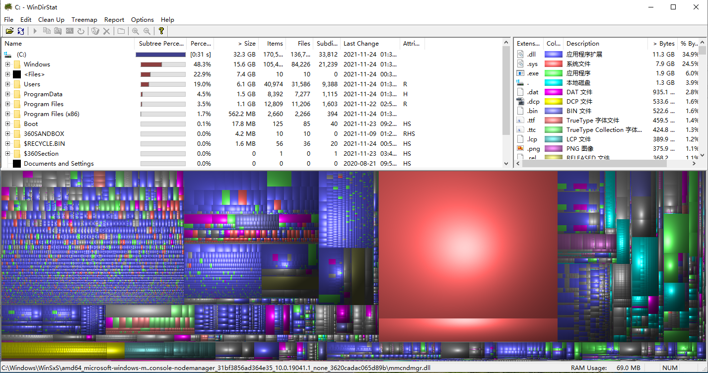Click the RAM Usage status bar entry
The image size is (708, 373).
coord(605,368)
